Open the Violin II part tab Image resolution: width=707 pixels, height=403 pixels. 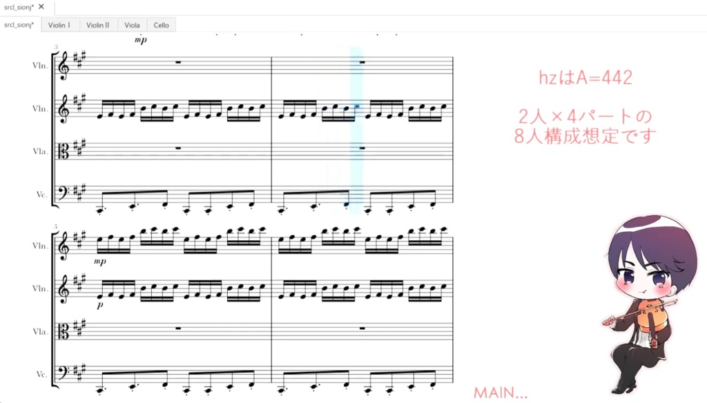pyautogui.click(x=98, y=26)
